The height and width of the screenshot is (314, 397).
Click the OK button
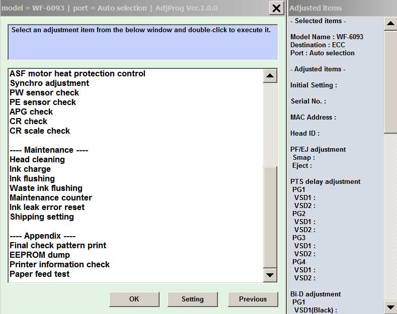click(x=134, y=299)
